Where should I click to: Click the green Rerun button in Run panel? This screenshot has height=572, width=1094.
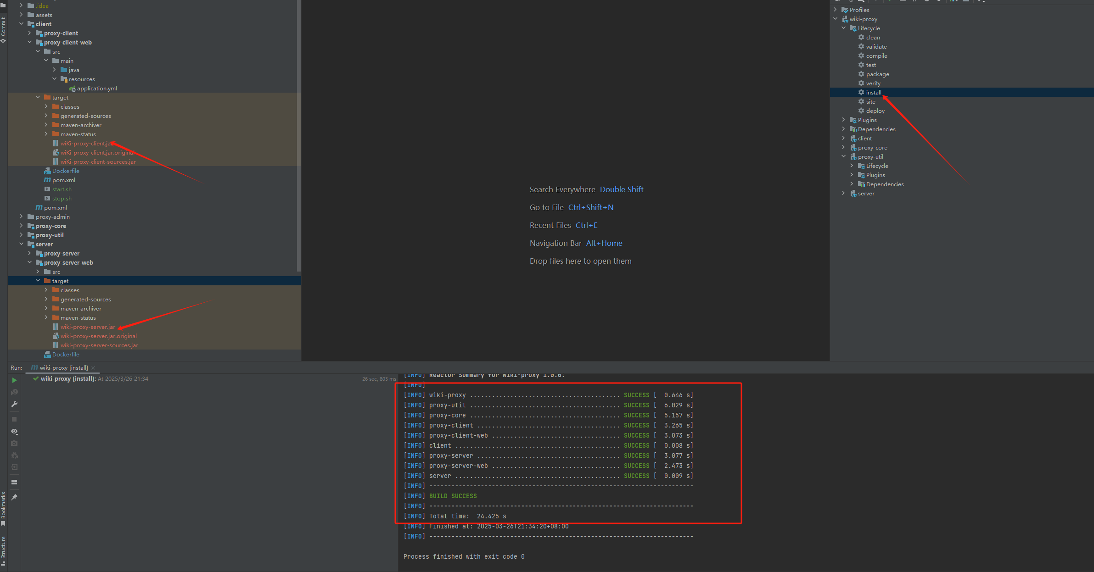pyautogui.click(x=14, y=380)
